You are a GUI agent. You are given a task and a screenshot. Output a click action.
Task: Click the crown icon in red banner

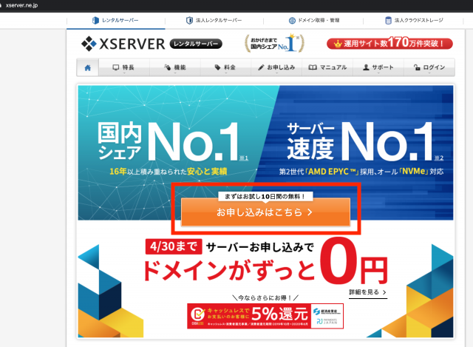click(338, 44)
